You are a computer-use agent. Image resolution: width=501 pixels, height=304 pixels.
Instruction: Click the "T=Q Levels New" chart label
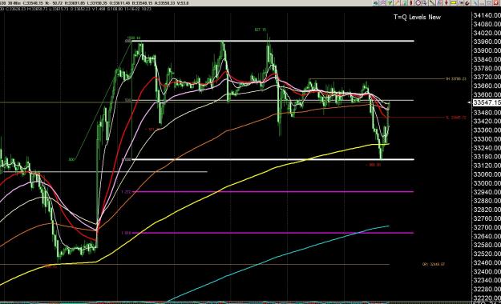(x=417, y=18)
